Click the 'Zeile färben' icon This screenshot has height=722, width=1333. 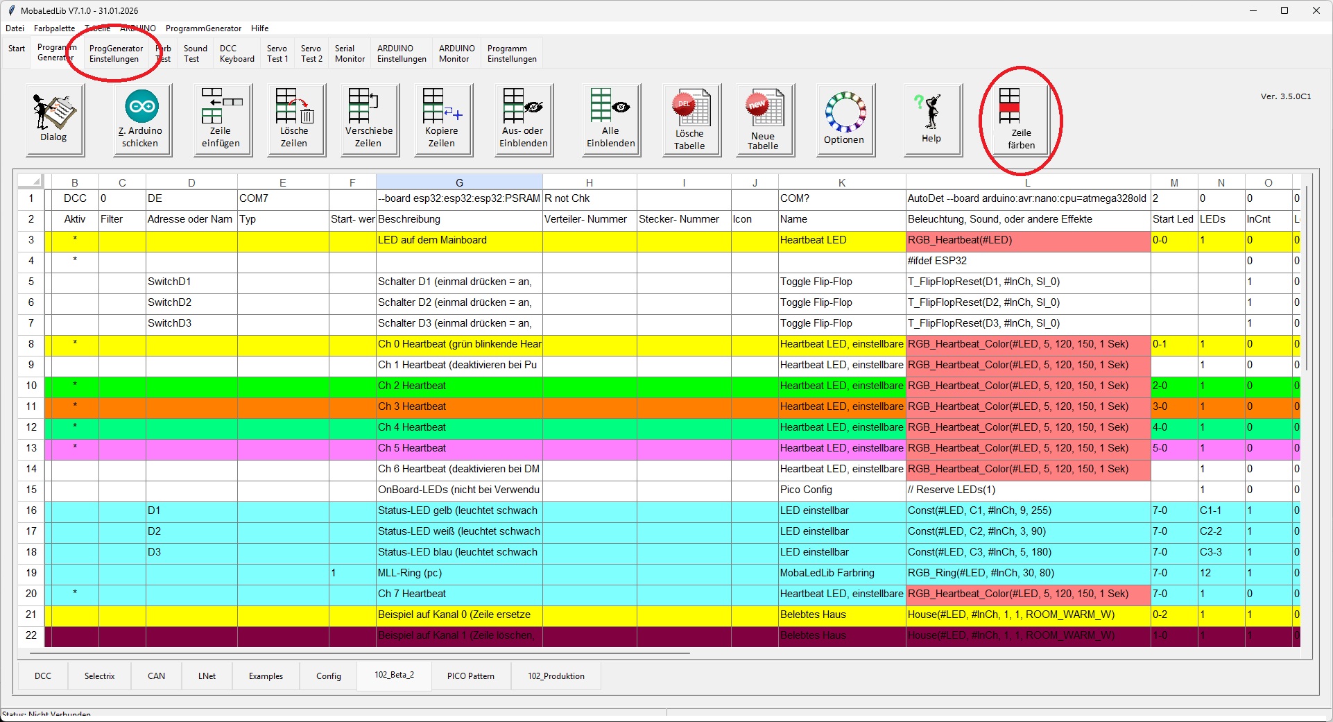point(1021,119)
